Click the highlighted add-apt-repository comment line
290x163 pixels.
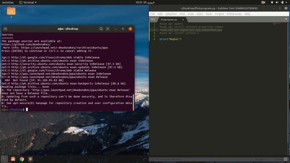click(x=191, y=30)
